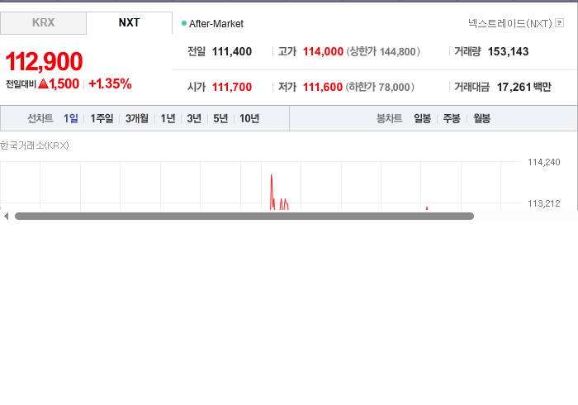Select the 3개월 line chart period

pyautogui.click(x=137, y=118)
